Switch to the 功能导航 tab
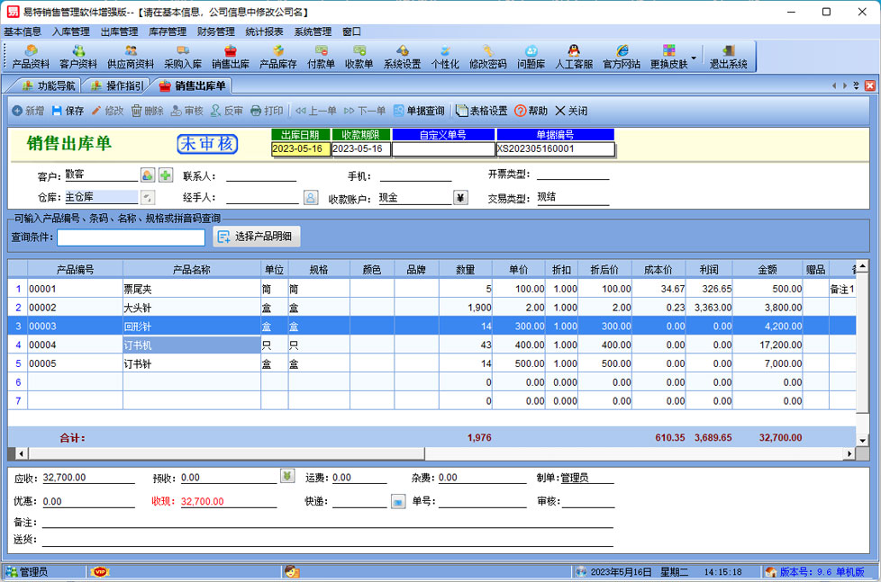Screen dimensions: 881x582 [49, 85]
